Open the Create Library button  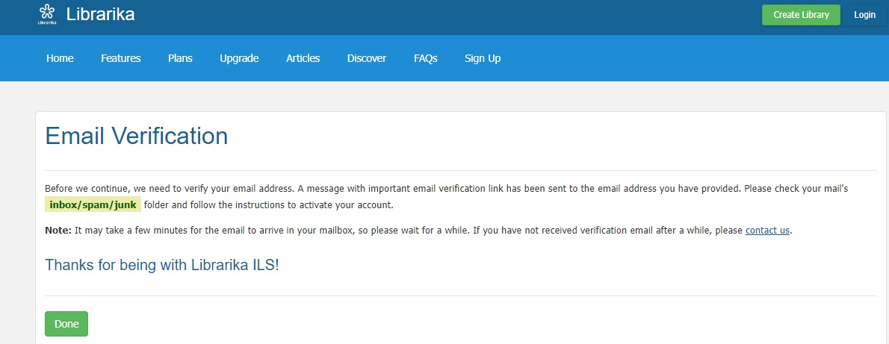point(801,15)
